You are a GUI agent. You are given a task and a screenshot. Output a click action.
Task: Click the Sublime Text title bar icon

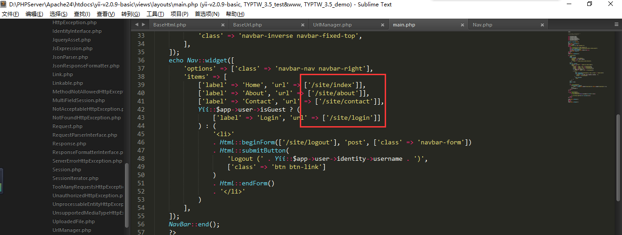point(4,4)
